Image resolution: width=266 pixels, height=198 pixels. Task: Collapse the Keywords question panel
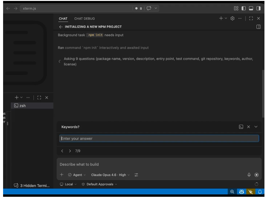pyautogui.click(x=256, y=127)
